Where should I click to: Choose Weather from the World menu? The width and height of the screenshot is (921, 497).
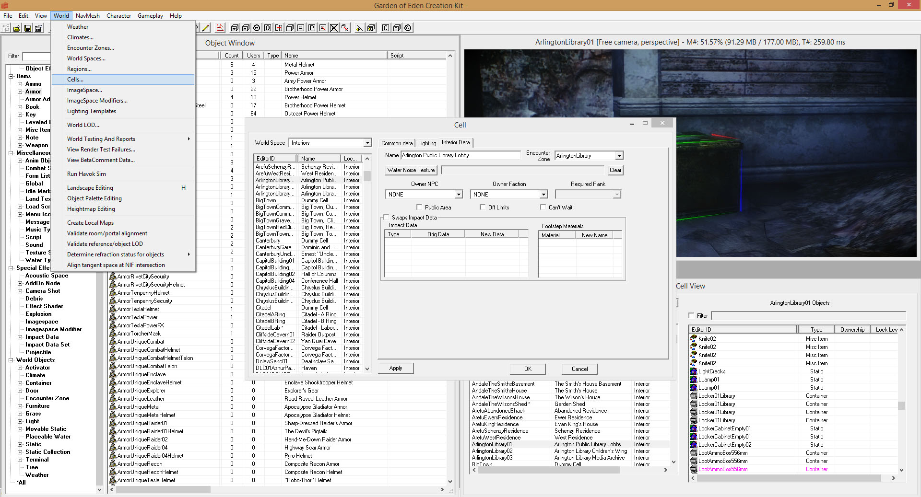coord(123,27)
